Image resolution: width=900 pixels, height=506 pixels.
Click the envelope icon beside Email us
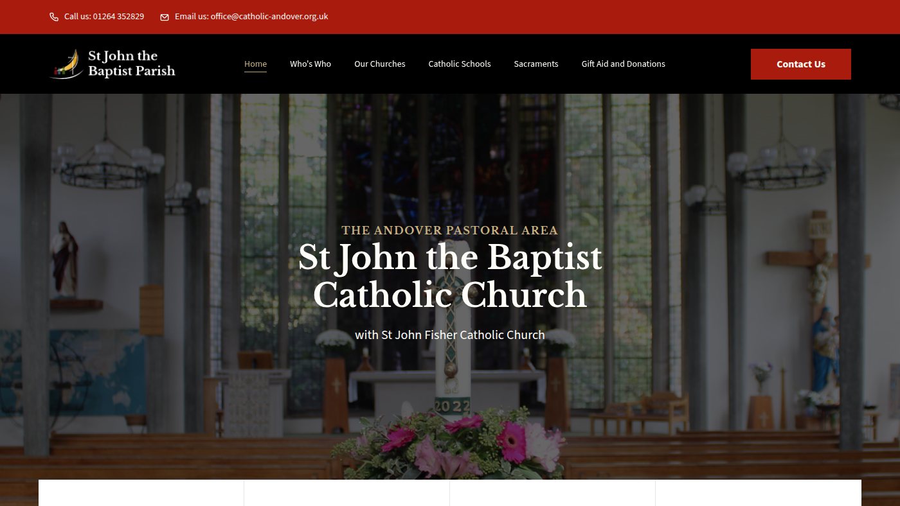pos(165,17)
